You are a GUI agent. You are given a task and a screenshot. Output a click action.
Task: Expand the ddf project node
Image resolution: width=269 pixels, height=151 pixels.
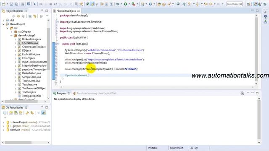click(x=3, y=21)
